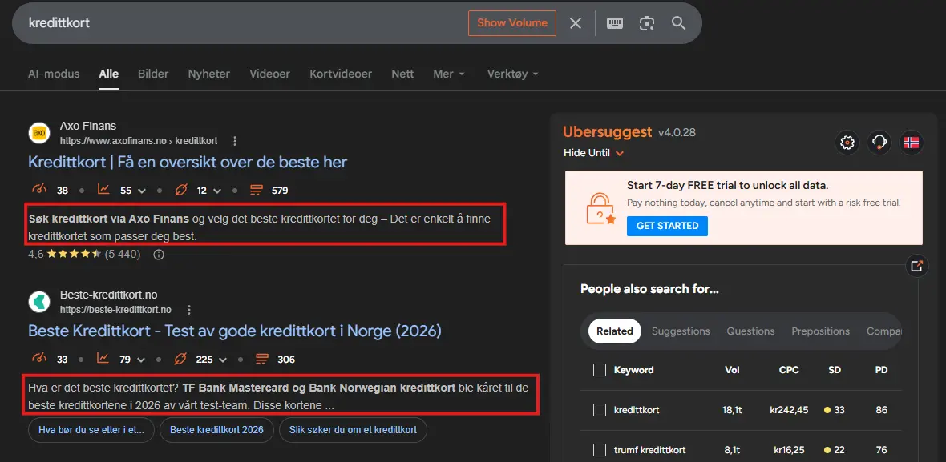Open the Mer dropdown menu
Screen dimensions: 946x462
pos(448,74)
